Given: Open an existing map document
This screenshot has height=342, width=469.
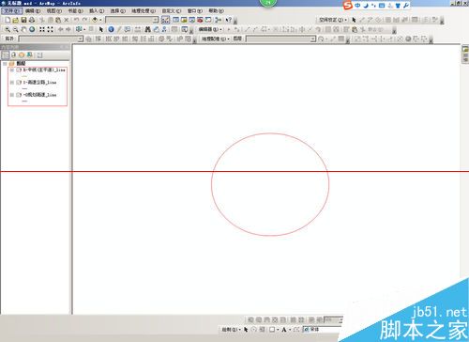Looking at the screenshot, I should coord(15,20).
